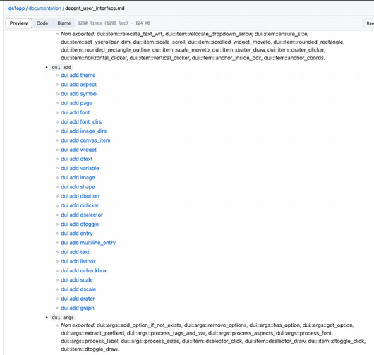Click the 'dui add drater' link
Screen dimensions: 374x355
point(78,299)
